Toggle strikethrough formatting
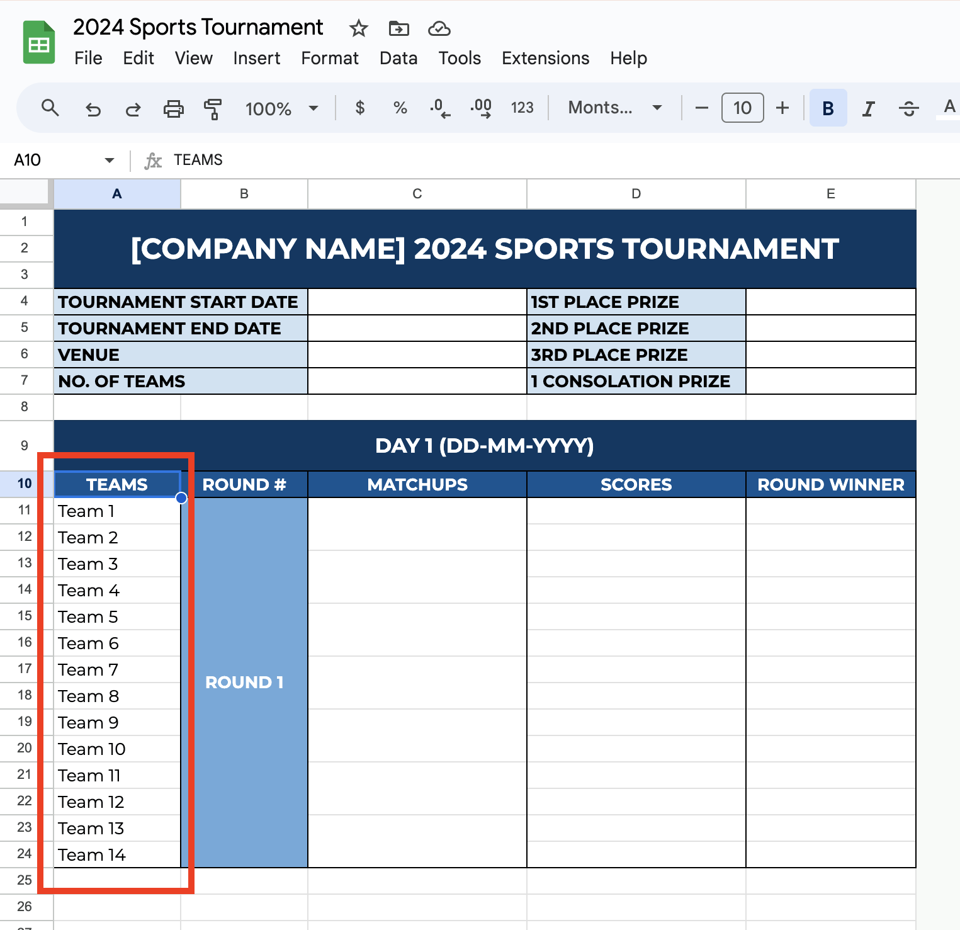 tap(908, 108)
